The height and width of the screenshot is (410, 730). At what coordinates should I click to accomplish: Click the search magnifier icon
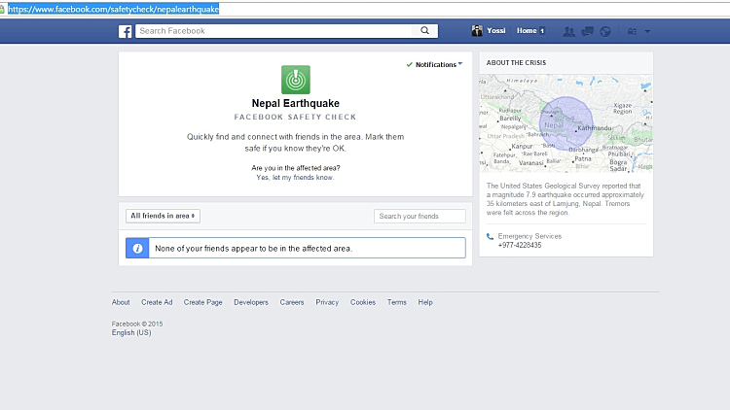[x=425, y=31]
